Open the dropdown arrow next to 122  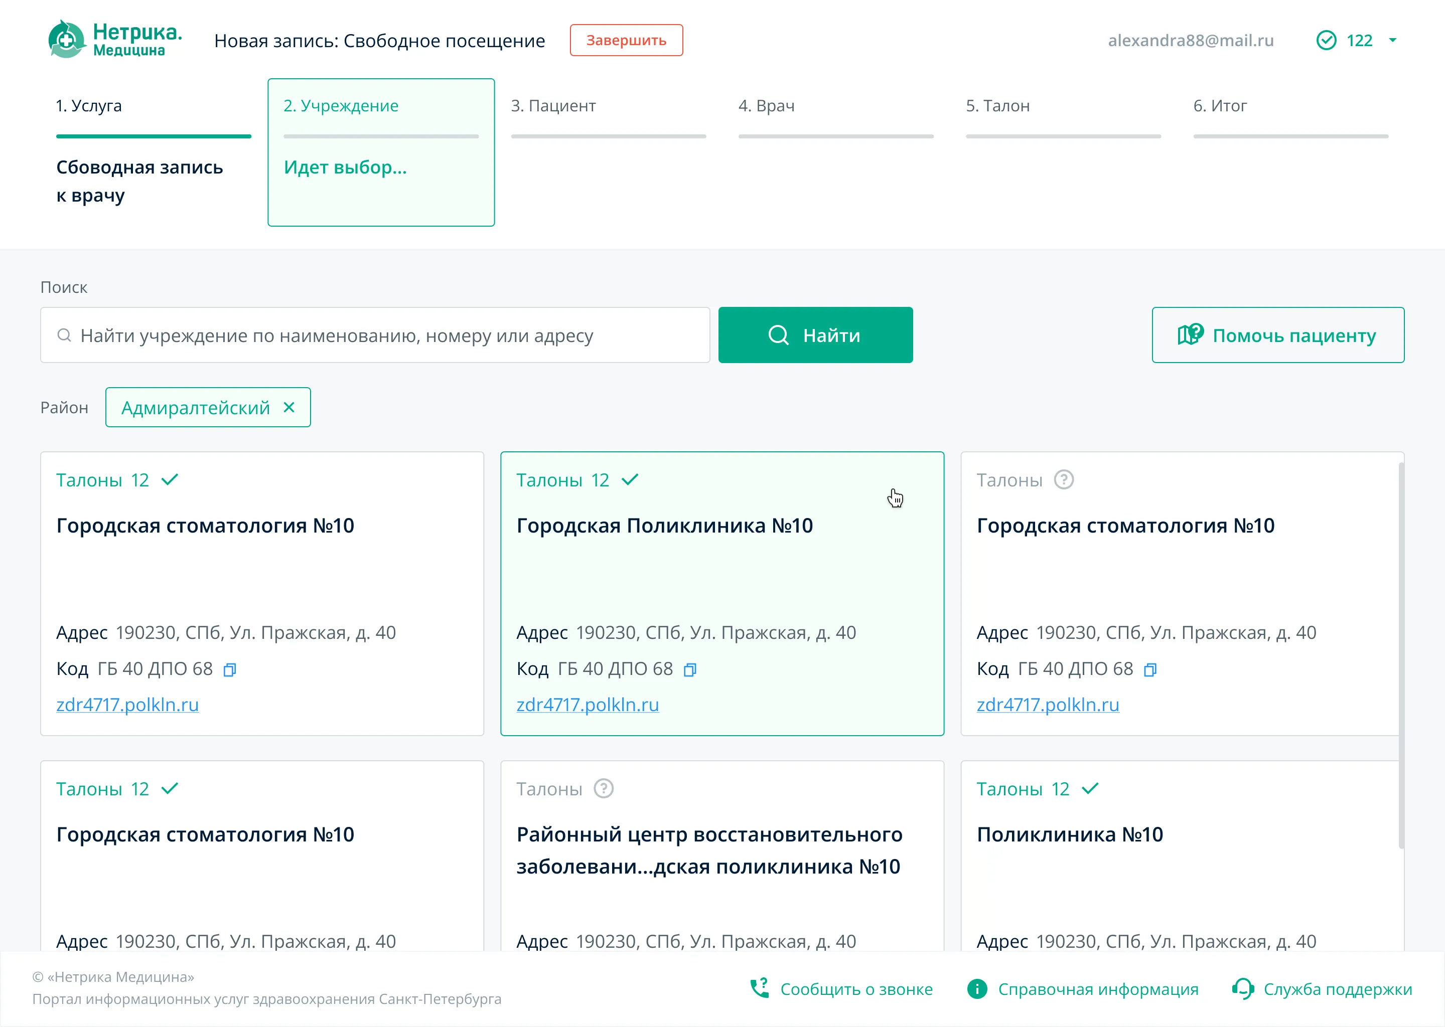pos(1392,41)
